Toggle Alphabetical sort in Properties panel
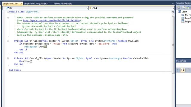This screenshot has width=191, height=107. click(x=182, y=70)
